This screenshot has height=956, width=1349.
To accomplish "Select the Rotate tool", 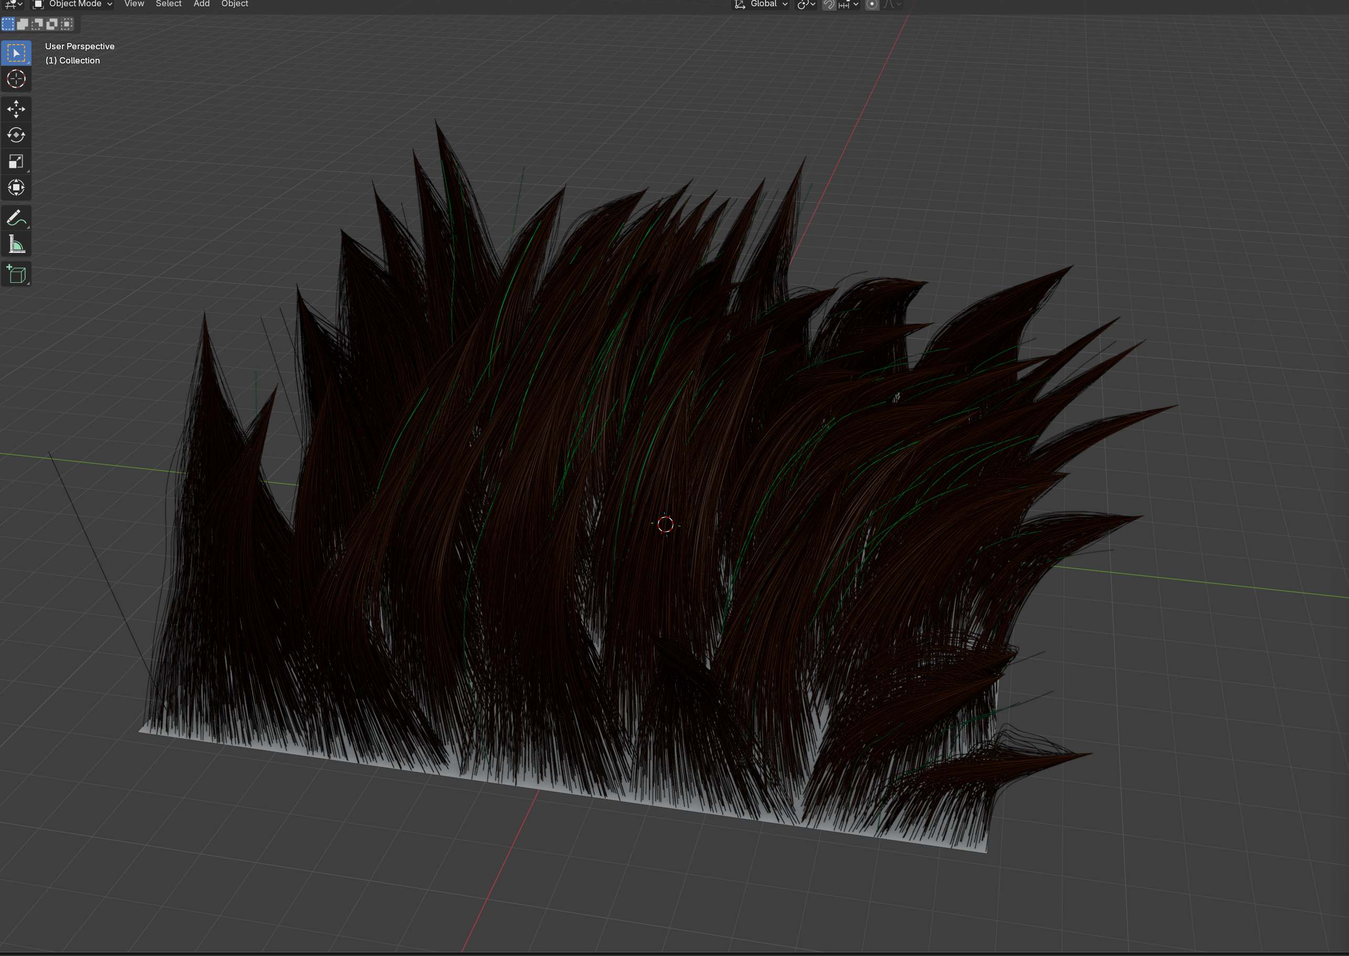I will click(x=16, y=135).
